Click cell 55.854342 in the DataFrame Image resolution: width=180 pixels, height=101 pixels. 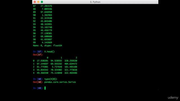[x=42, y=70]
